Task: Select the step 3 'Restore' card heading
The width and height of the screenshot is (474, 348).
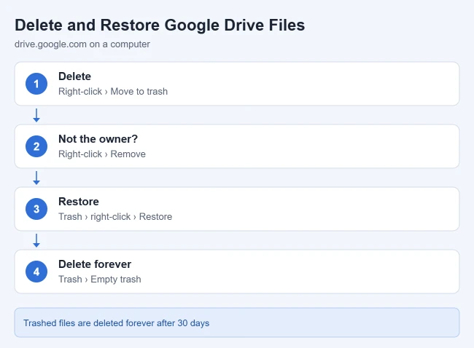Action: tap(79, 202)
